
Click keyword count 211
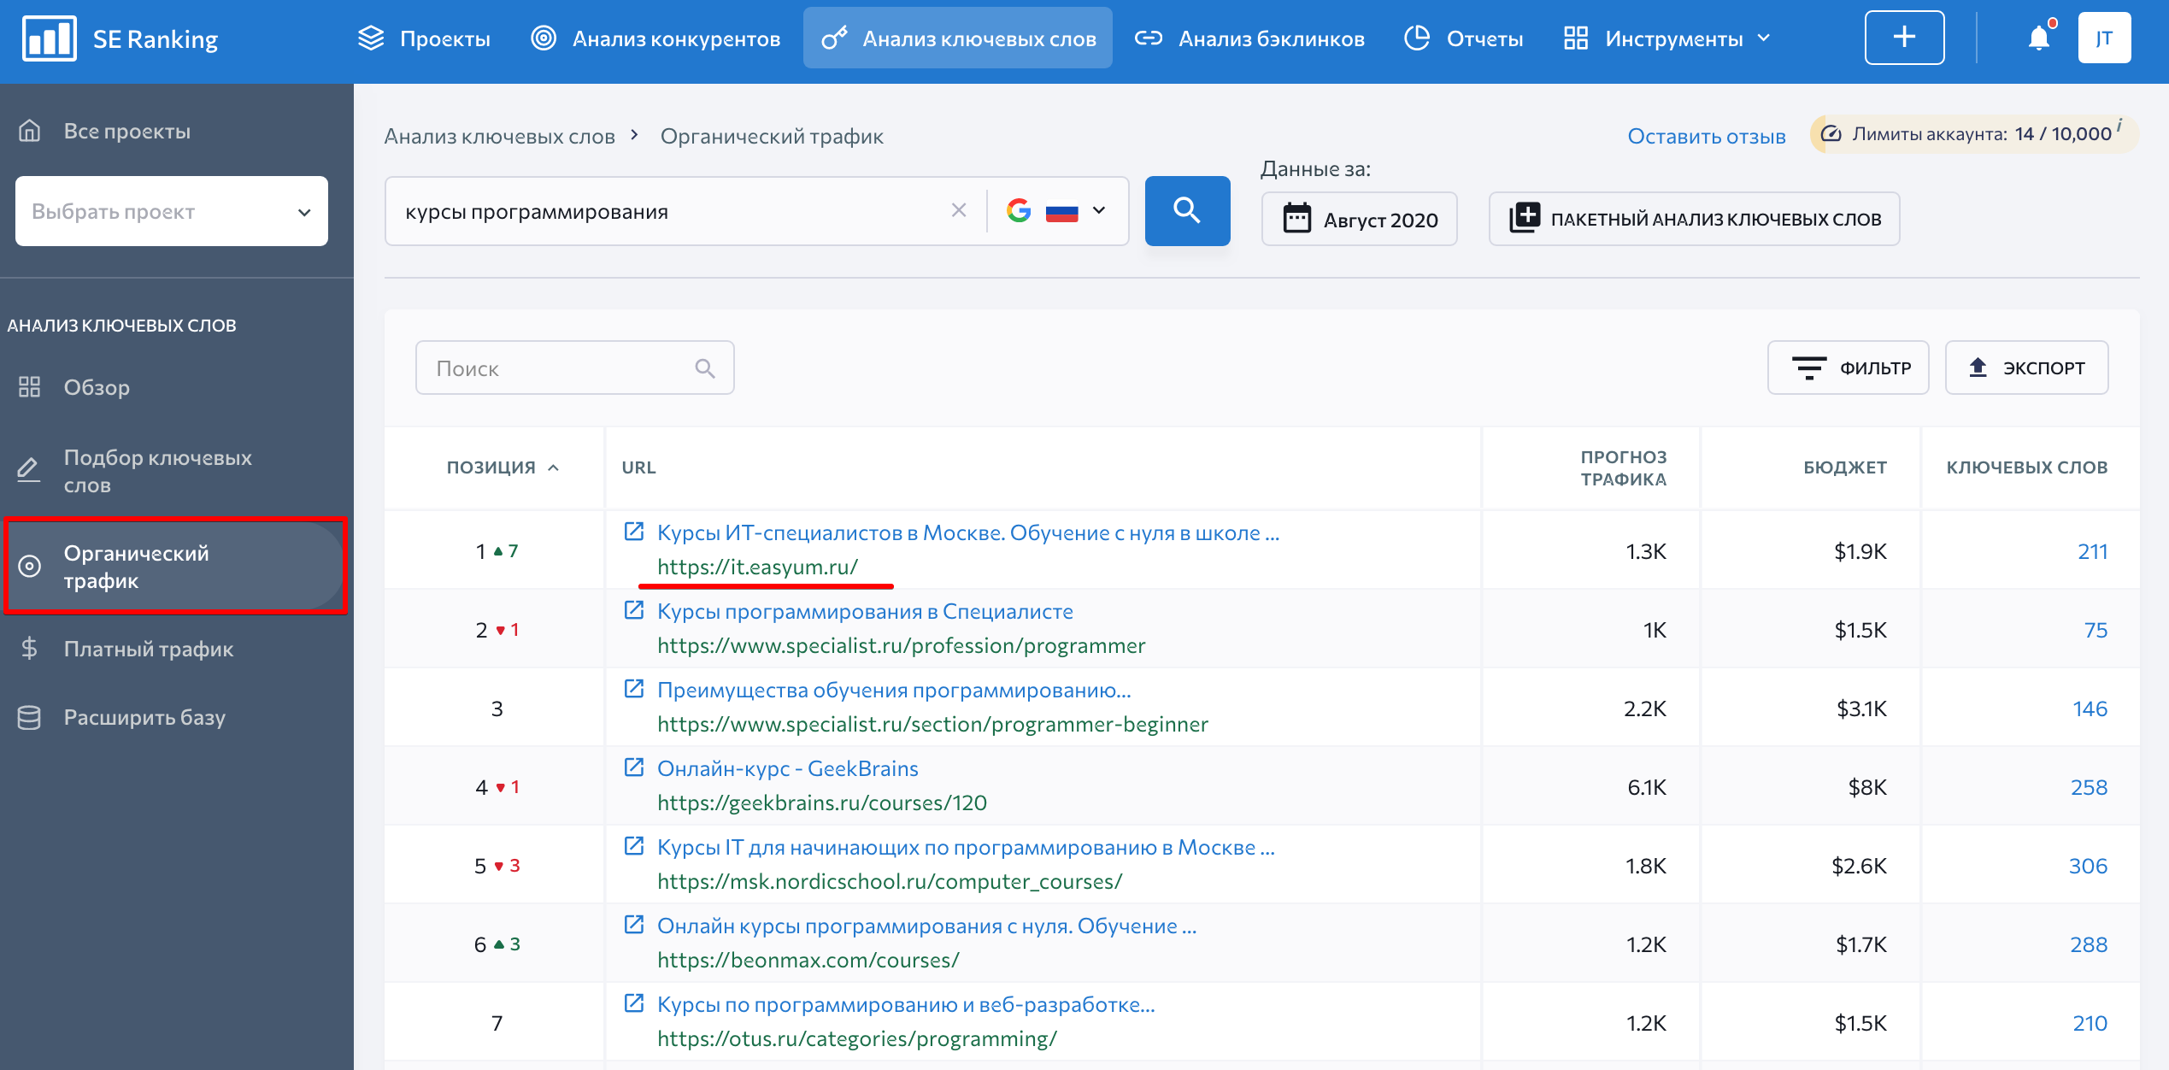click(x=2092, y=551)
